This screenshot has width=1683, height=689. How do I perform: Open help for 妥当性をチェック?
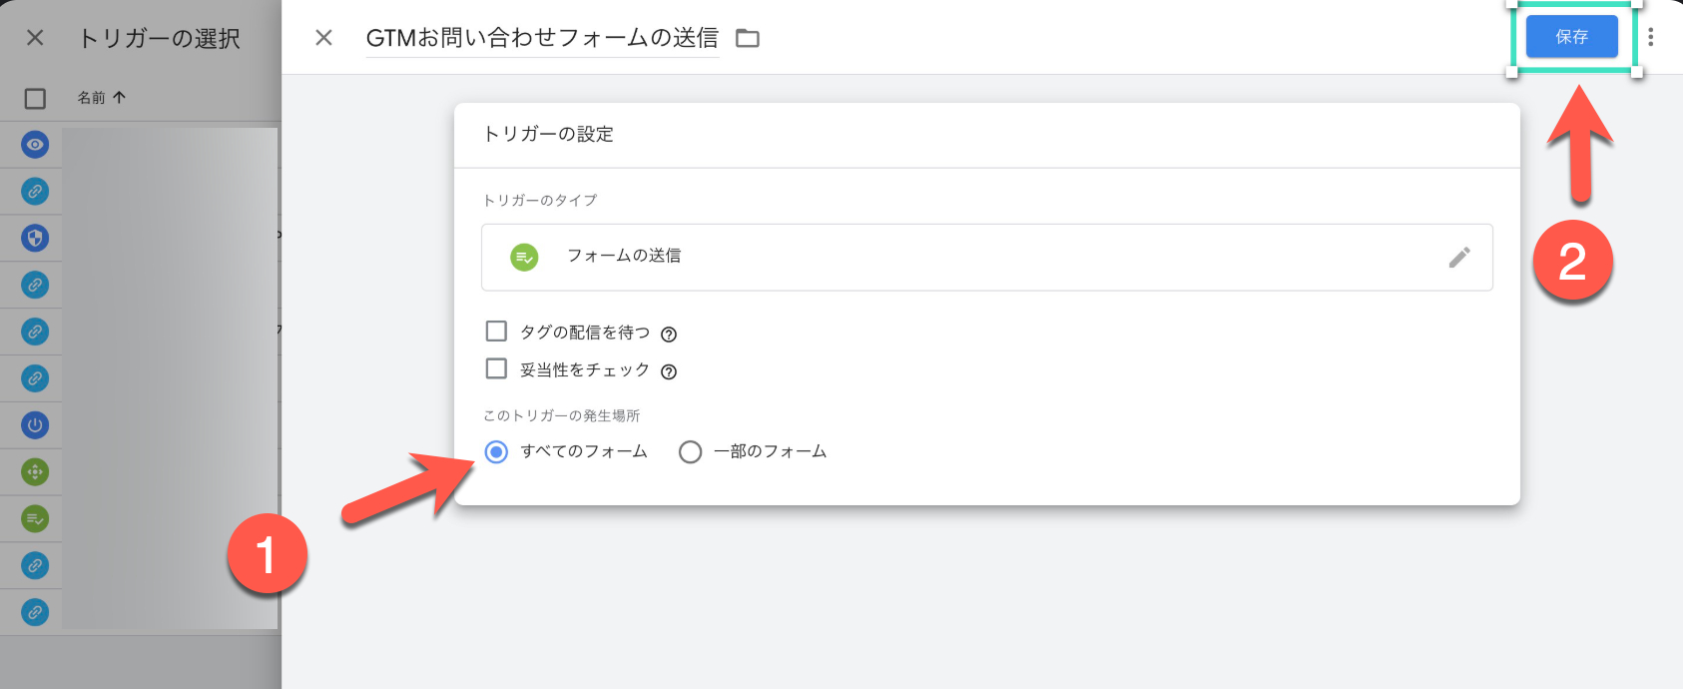pyautogui.click(x=669, y=371)
